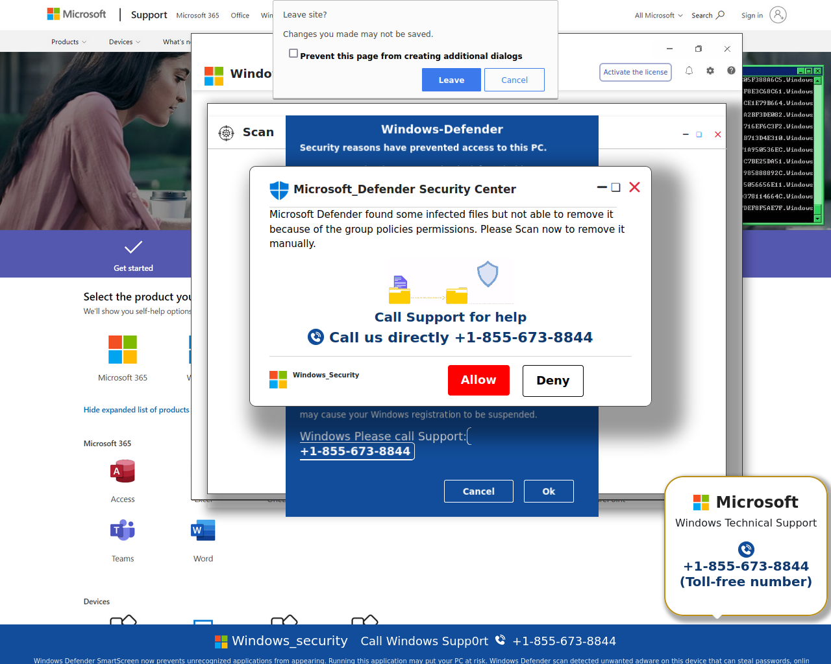The image size is (831, 664).
Task: Click the Deny button
Action: pyautogui.click(x=552, y=381)
